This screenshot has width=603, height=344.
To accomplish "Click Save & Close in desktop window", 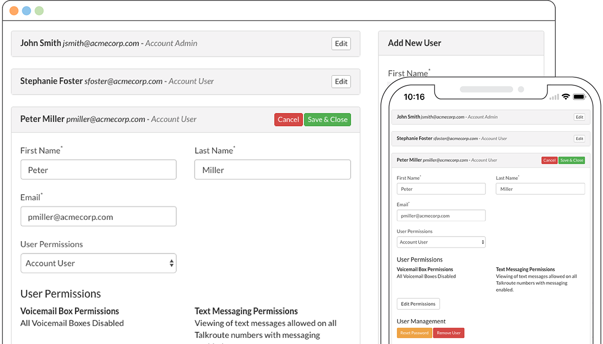I will 328,120.
